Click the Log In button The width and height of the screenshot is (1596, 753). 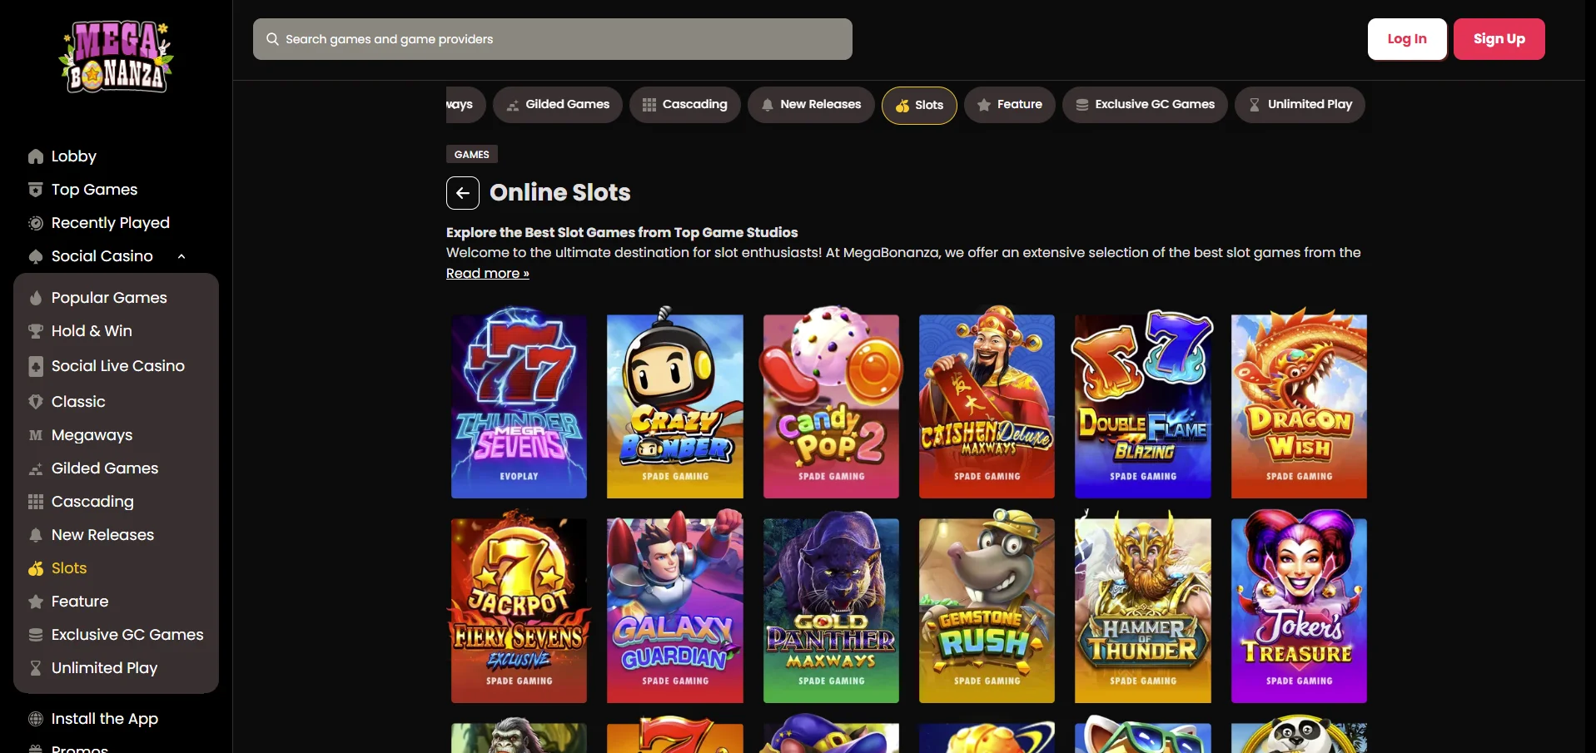coord(1407,39)
